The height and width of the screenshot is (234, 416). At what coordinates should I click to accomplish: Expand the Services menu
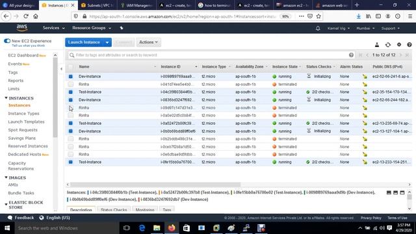point(53,28)
